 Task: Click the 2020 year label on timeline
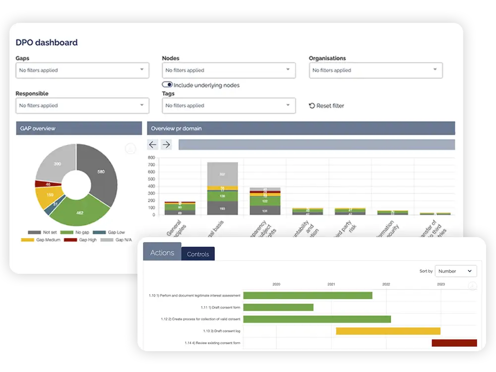click(276, 284)
